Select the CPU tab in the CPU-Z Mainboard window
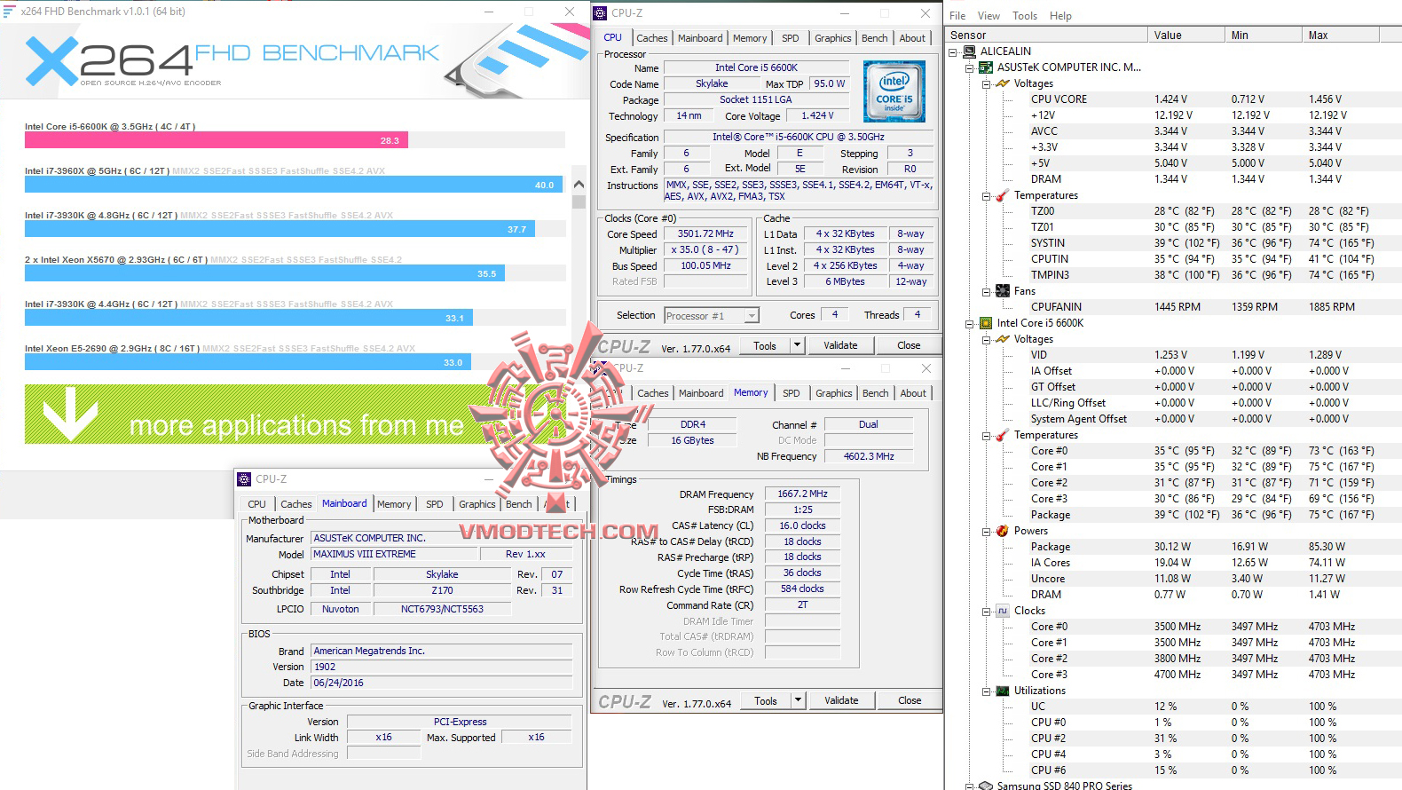 (256, 504)
